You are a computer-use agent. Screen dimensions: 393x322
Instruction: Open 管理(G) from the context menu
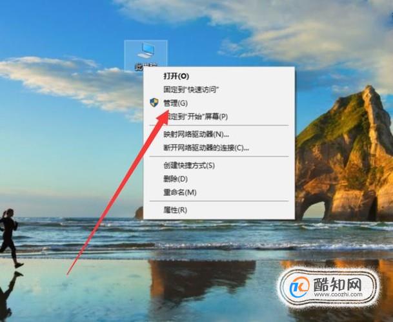click(x=176, y=103)
